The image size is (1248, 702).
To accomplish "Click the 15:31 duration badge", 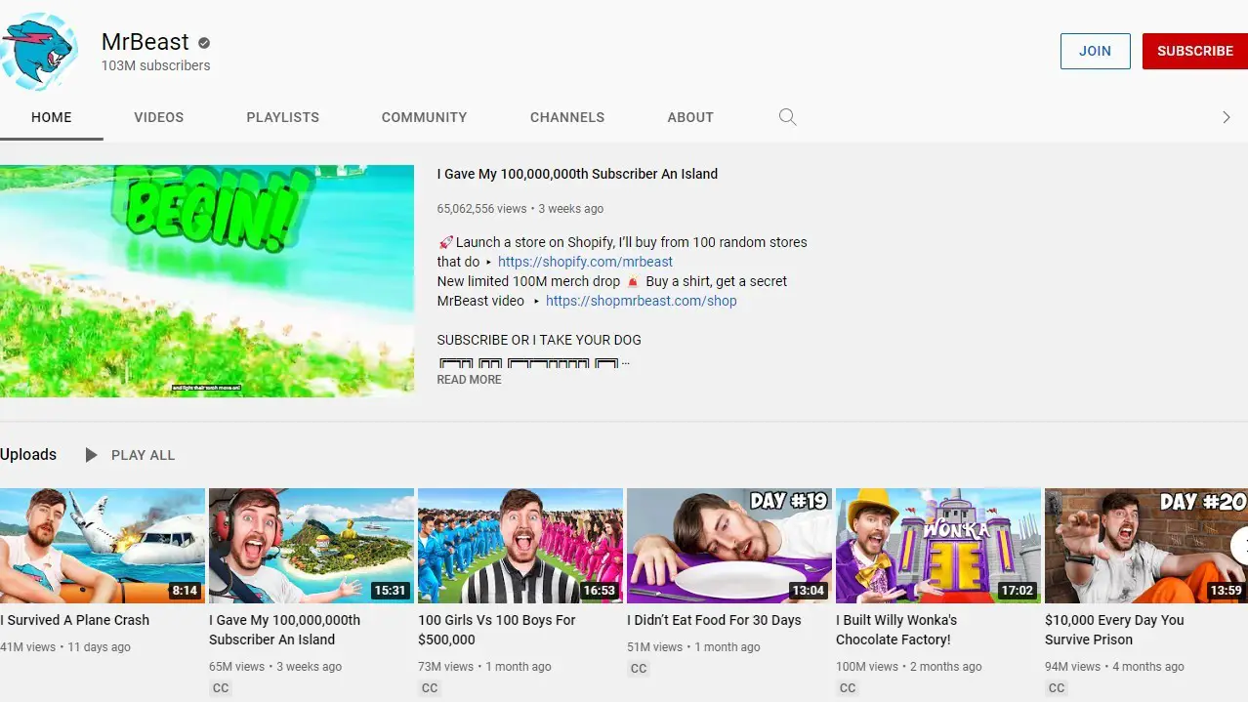I will click(390, 591).
